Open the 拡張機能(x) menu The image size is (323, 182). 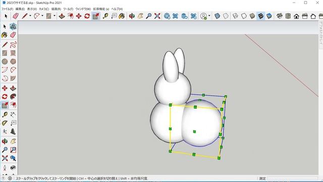coord(101,9)
